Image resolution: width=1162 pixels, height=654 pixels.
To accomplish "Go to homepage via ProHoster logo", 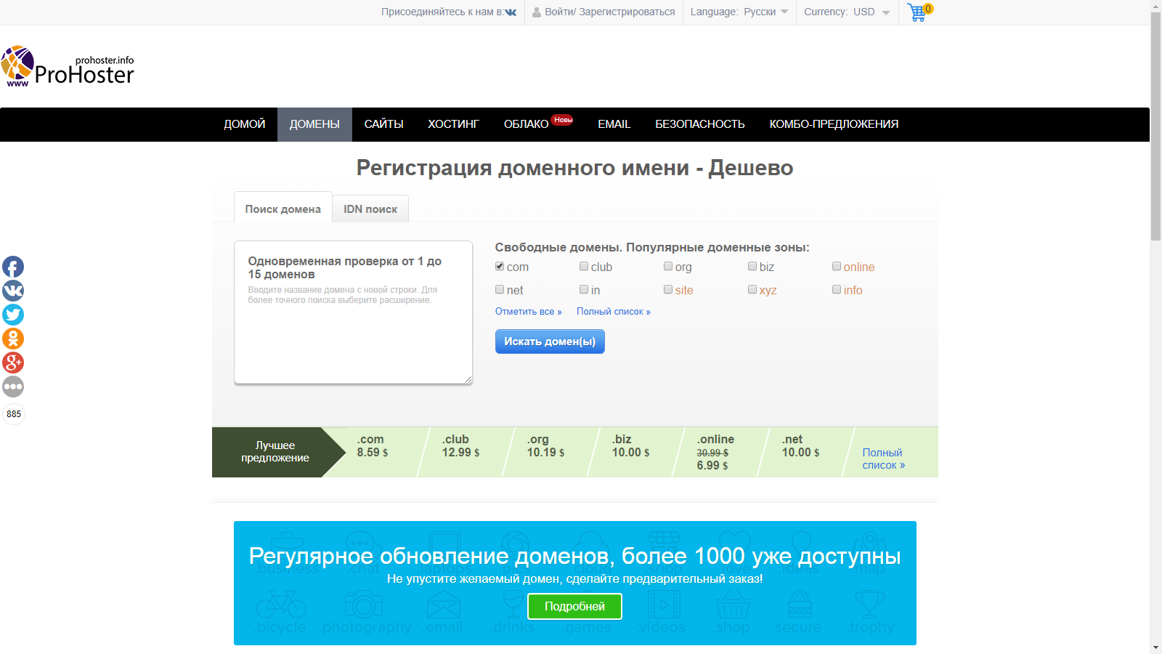I will click(x=68, y=67).
